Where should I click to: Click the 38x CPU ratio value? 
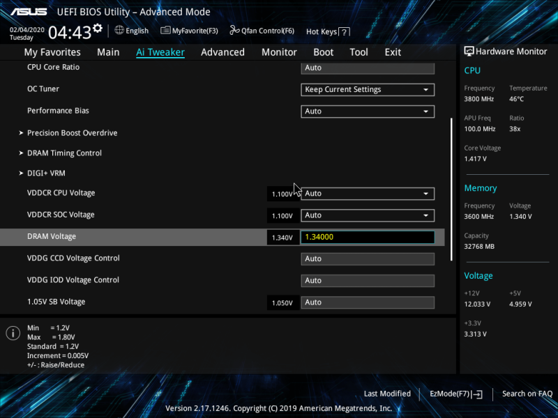[515, 129]
